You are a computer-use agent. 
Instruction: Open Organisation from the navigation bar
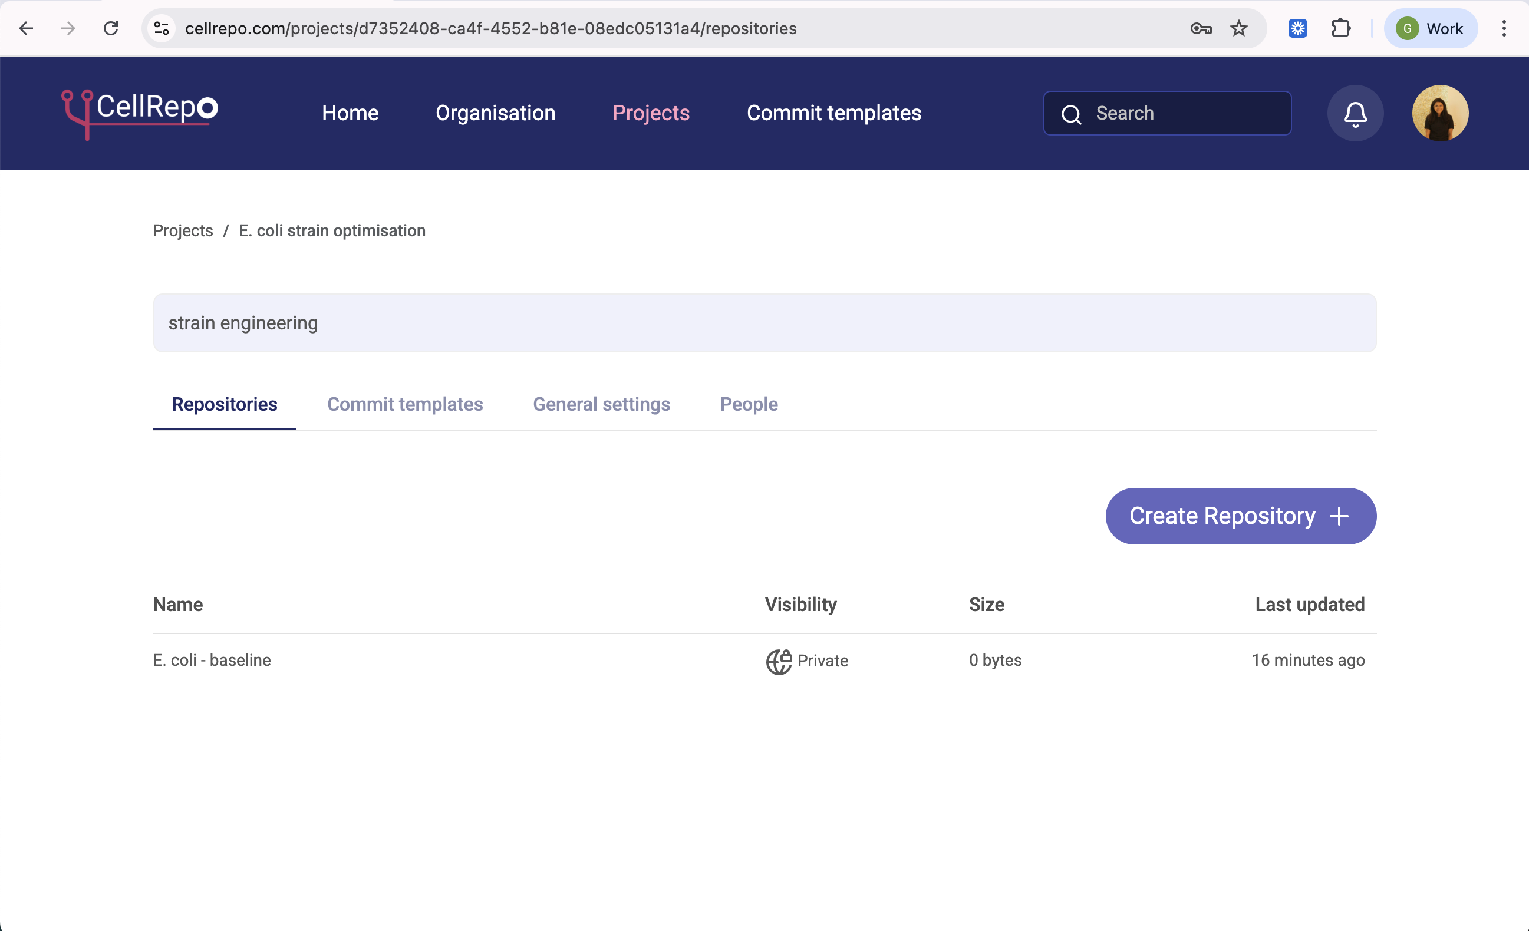coord(495,113)
